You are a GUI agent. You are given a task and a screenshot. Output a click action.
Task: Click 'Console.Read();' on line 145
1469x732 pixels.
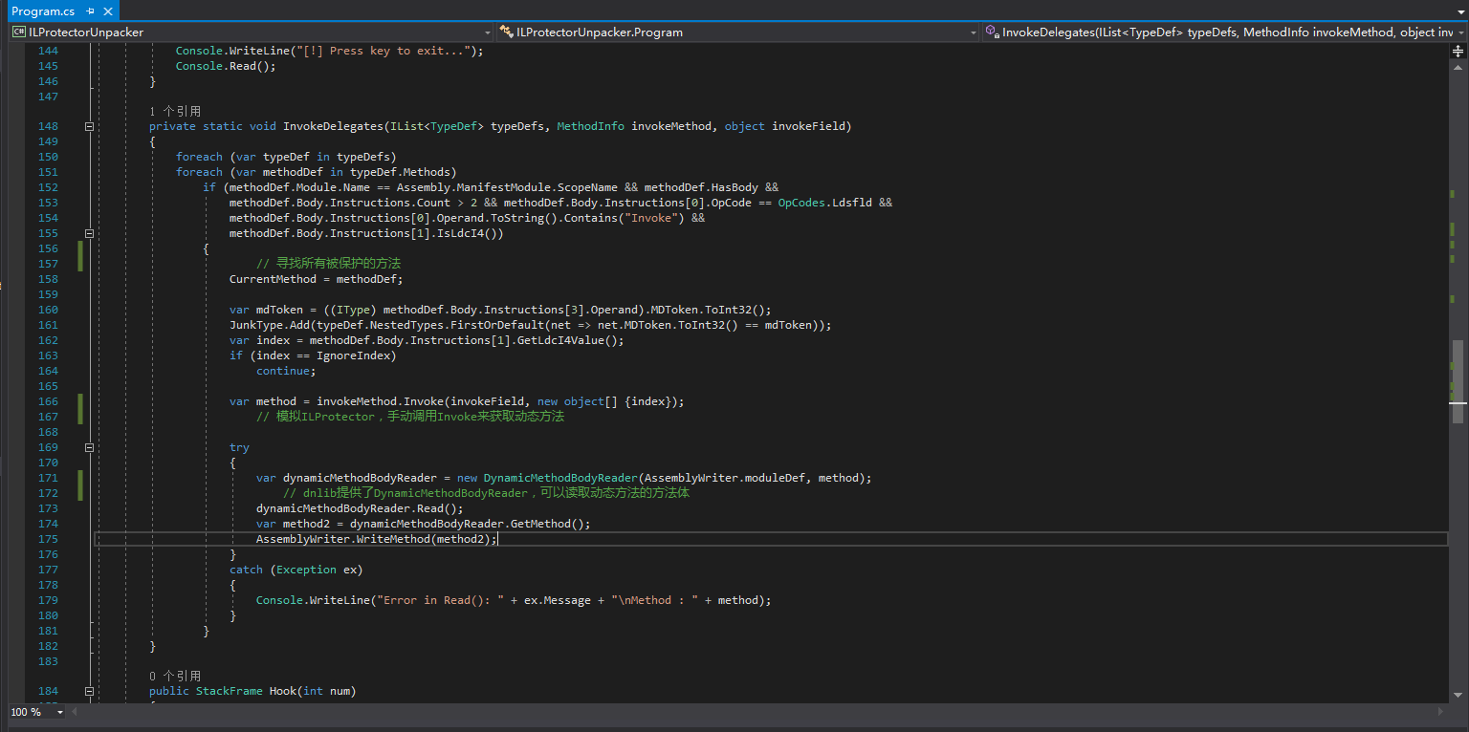click(226, 66)
